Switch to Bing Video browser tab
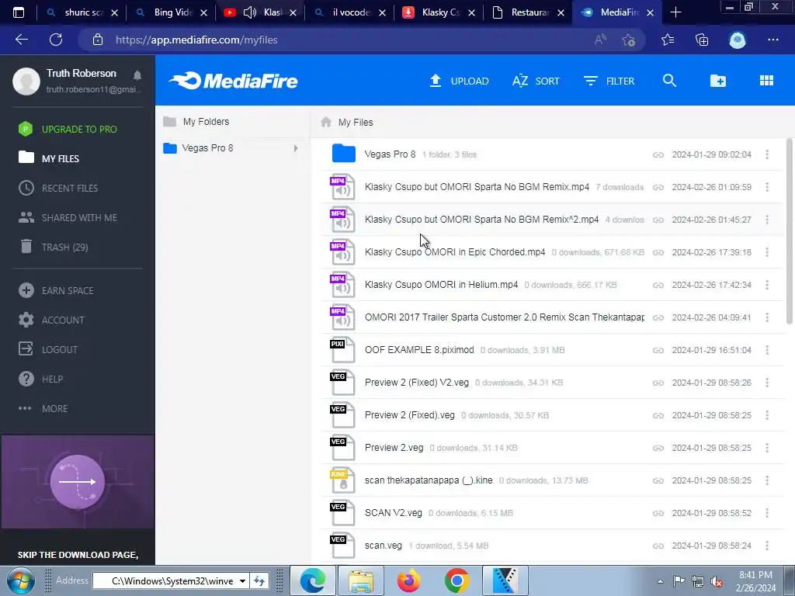Screen dimensions: 795x596 tap(171, 12)
